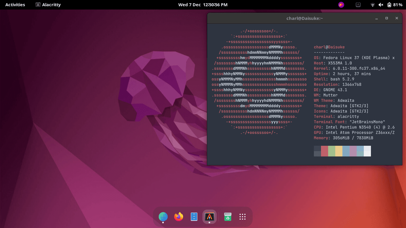Viewport: 406px width, 228px height.
Task: Select the Alacritty icon in the dock
Action: point(210,217)
